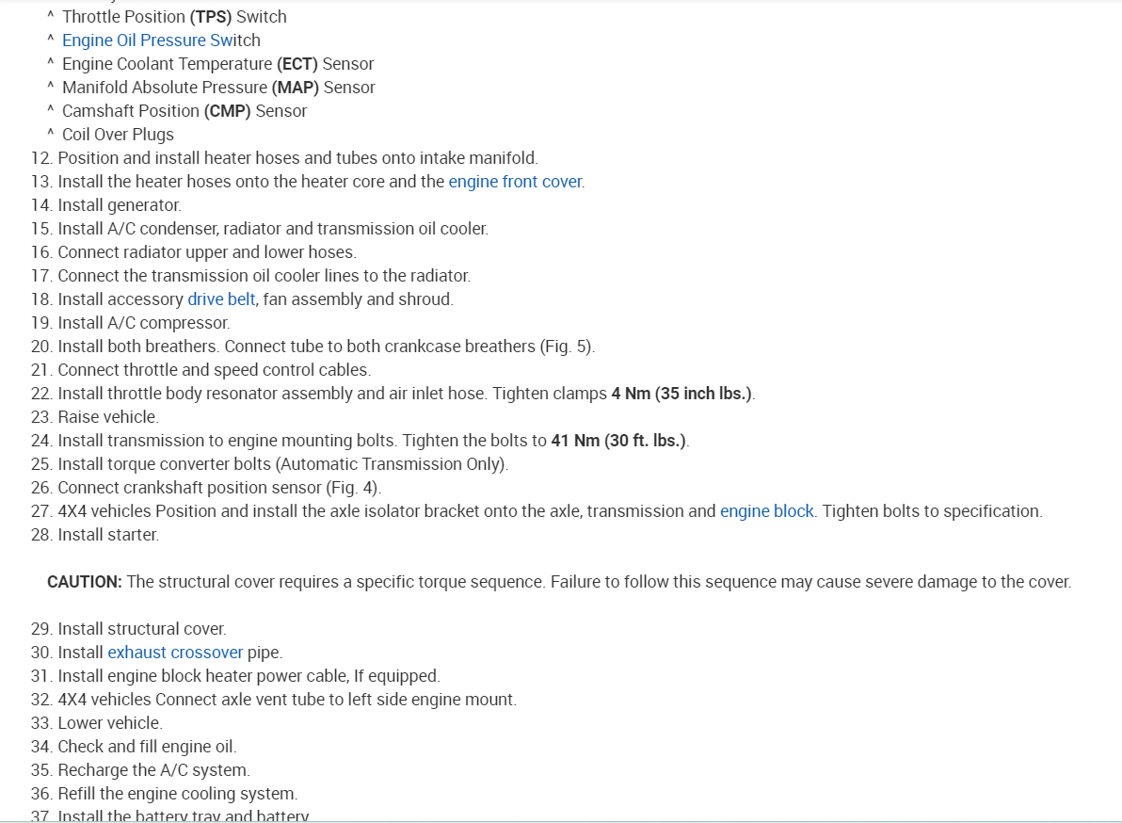Click step 33 Lower vehicle text
This screenshot has height=823, width=1122.
pyautogui.click(x=109, y=723)
